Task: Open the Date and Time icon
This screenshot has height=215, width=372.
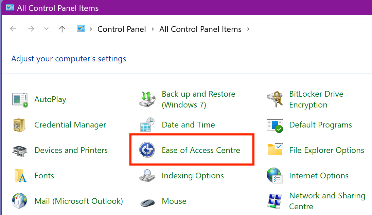Action: 188,124
